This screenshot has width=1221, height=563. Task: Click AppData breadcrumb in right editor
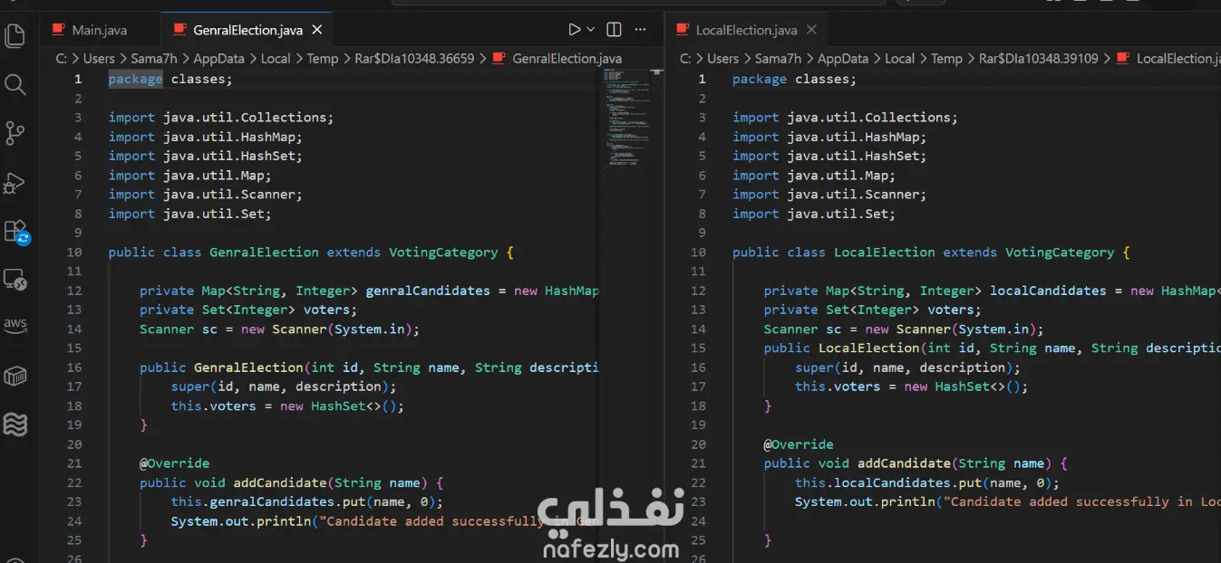click(843, 58)
